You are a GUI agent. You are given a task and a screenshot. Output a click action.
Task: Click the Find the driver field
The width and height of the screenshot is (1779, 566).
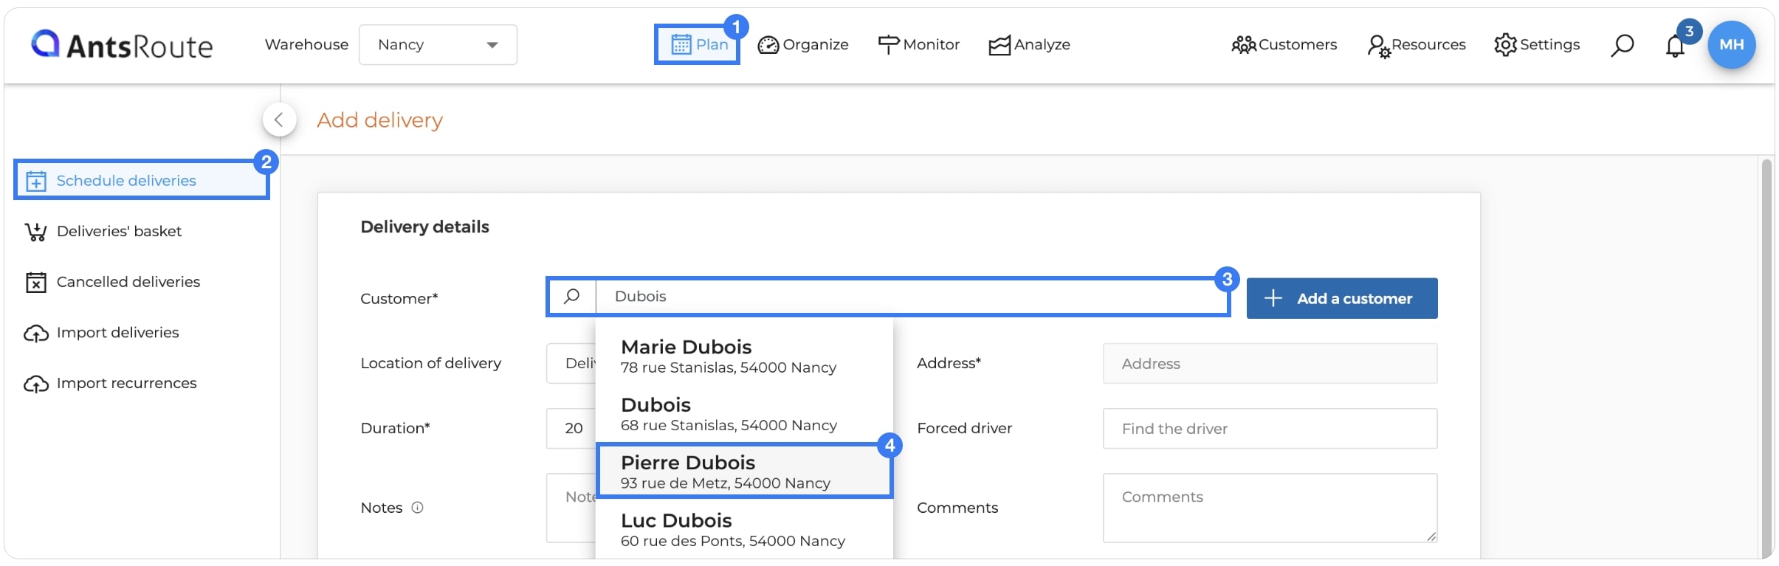1270,429
